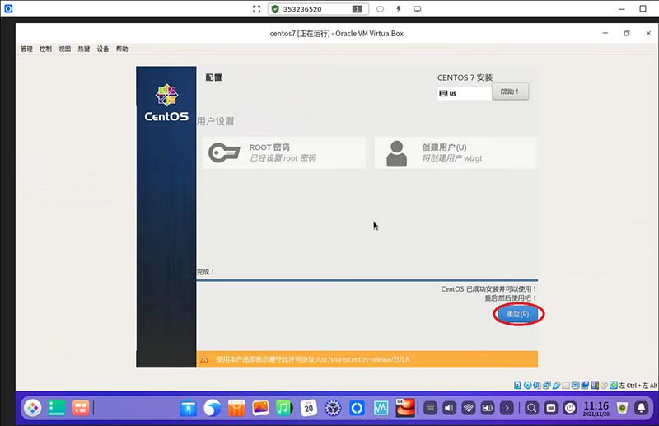Image resolution: width=659 pixels, height=426 pixels.
Task: Click the keyboard tray icon in dock
Action: point(430,408)
